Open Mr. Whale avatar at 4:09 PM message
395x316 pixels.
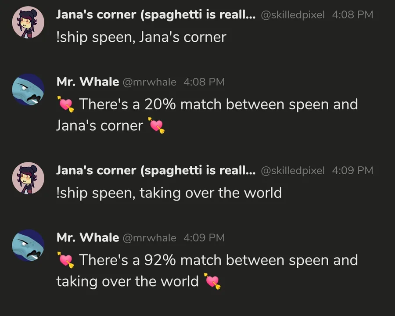tap(28, 245)
